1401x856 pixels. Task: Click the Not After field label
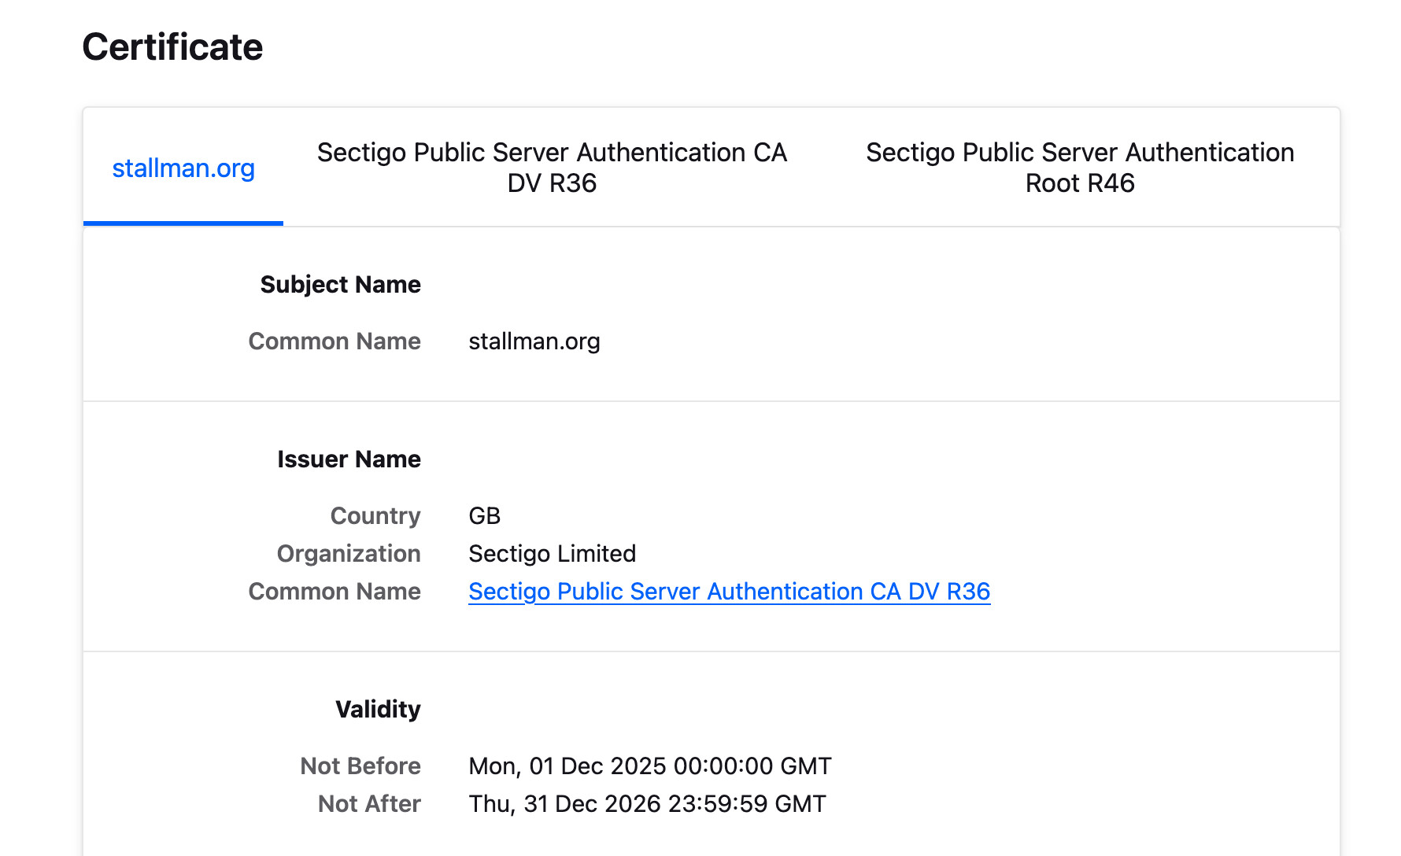pyautogui.click(x=369, y=803)
